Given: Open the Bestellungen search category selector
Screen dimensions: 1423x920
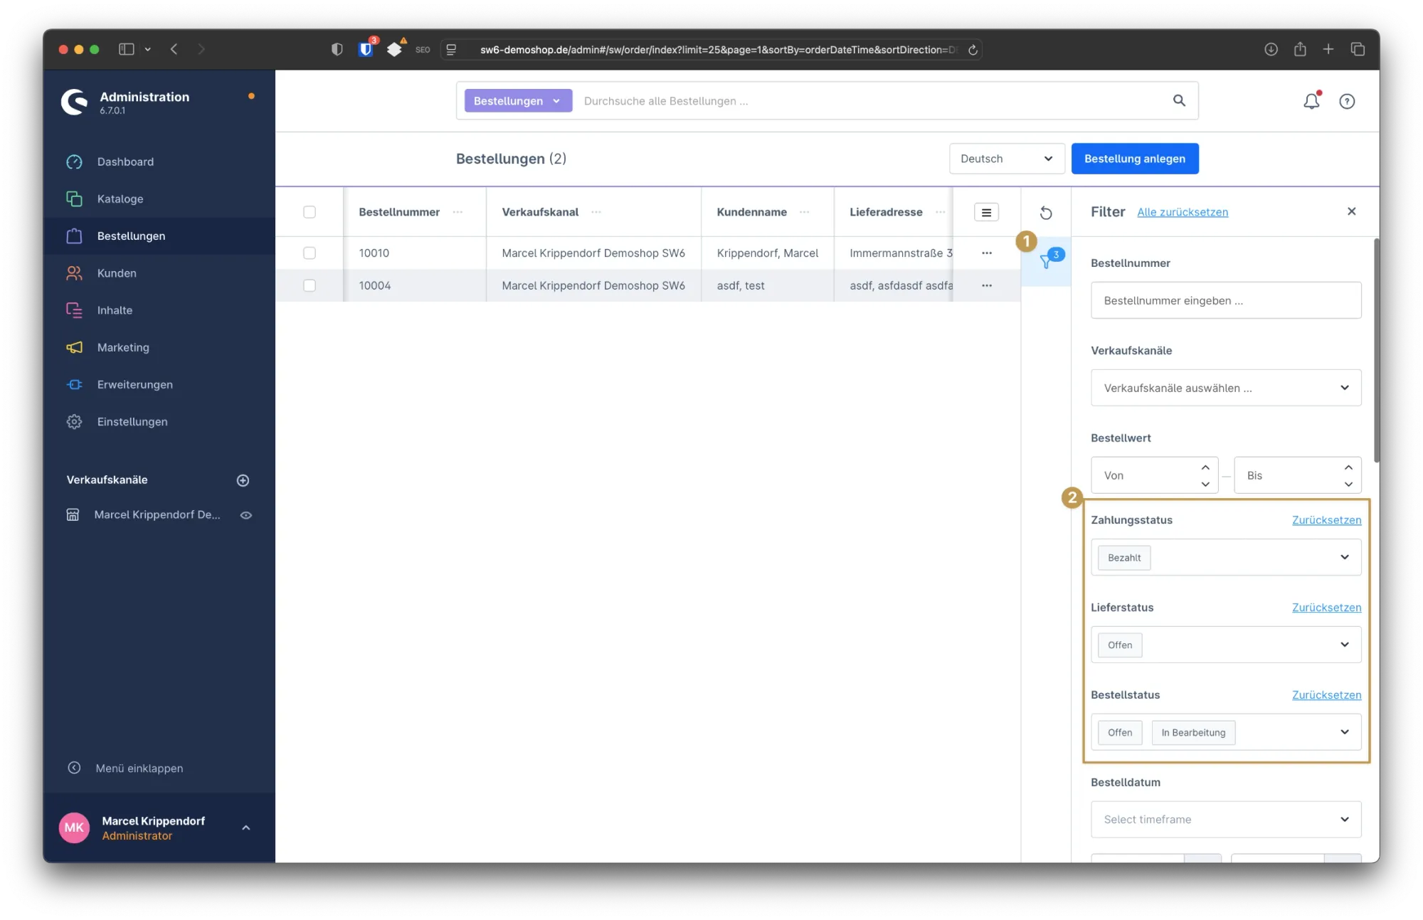Looking at the screenshot, I should (517, 100).
